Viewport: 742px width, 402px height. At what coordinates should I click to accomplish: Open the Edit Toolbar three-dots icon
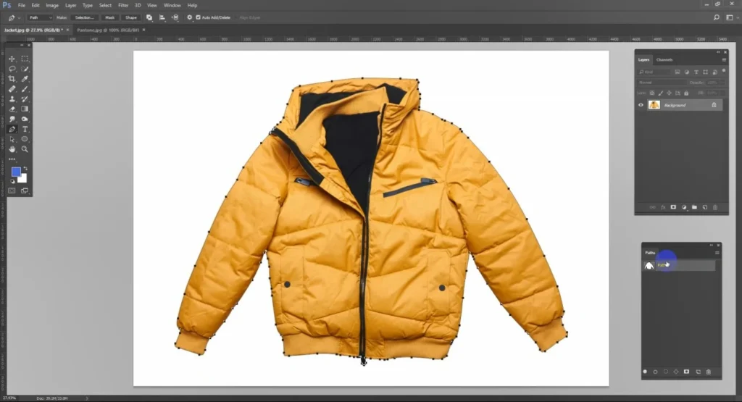12,159
